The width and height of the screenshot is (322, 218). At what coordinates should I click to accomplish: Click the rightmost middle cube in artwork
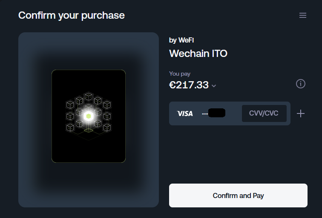(107, 116)
